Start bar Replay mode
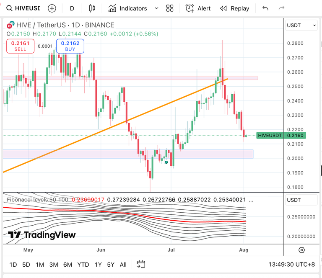 [234, 8]
